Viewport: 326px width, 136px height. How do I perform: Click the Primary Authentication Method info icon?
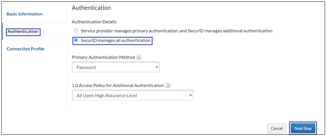click(139, 57)
